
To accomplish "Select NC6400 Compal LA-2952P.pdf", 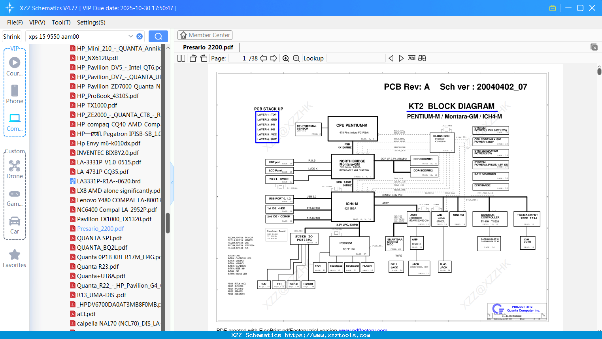I will tap(117, 209).
